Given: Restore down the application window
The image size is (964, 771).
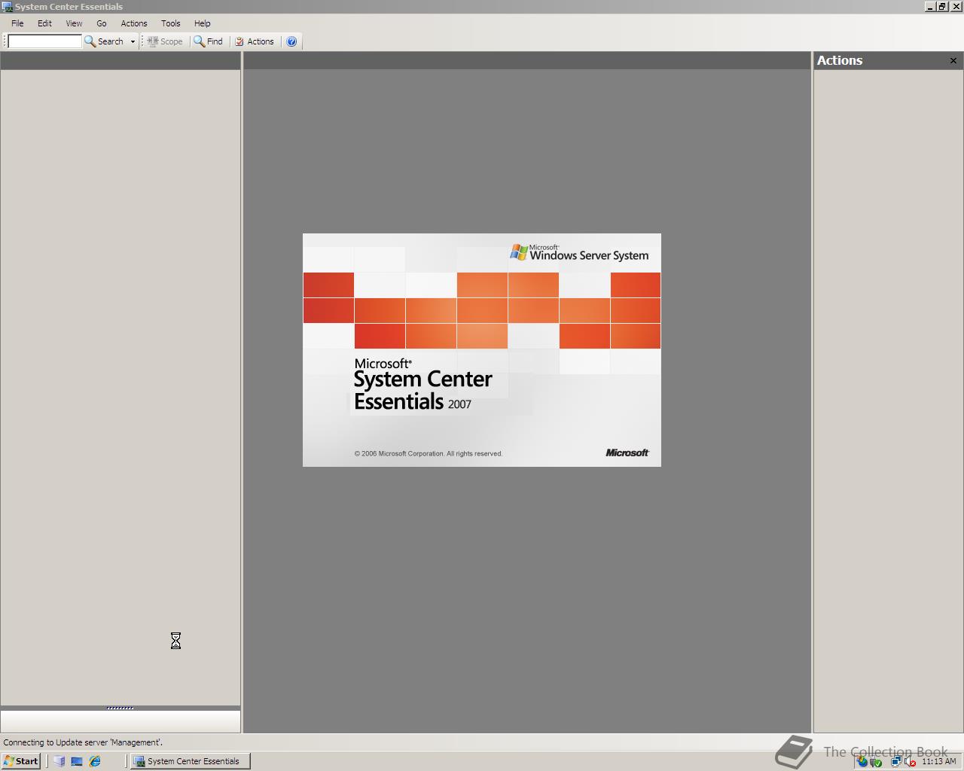Looking at the screenshot, I should click(942, 7).
